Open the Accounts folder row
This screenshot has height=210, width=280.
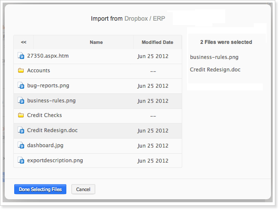98,71
